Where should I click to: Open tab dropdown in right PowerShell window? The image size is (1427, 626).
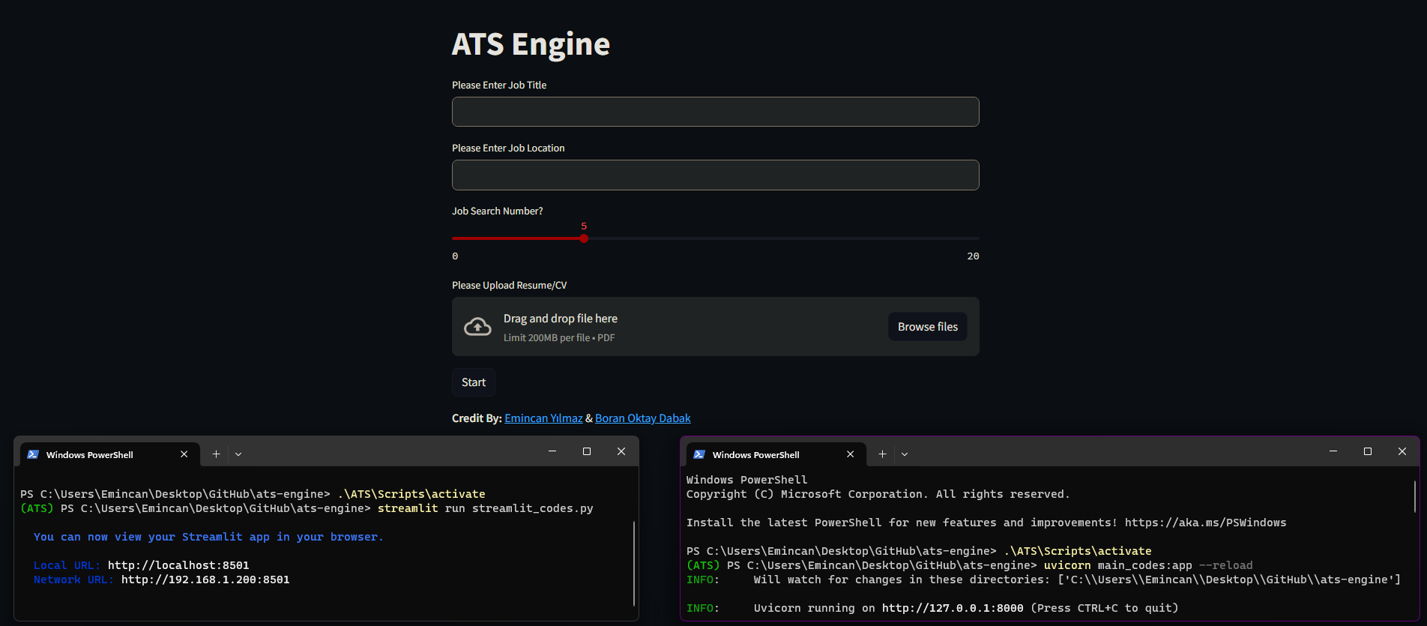click(905, 454)
